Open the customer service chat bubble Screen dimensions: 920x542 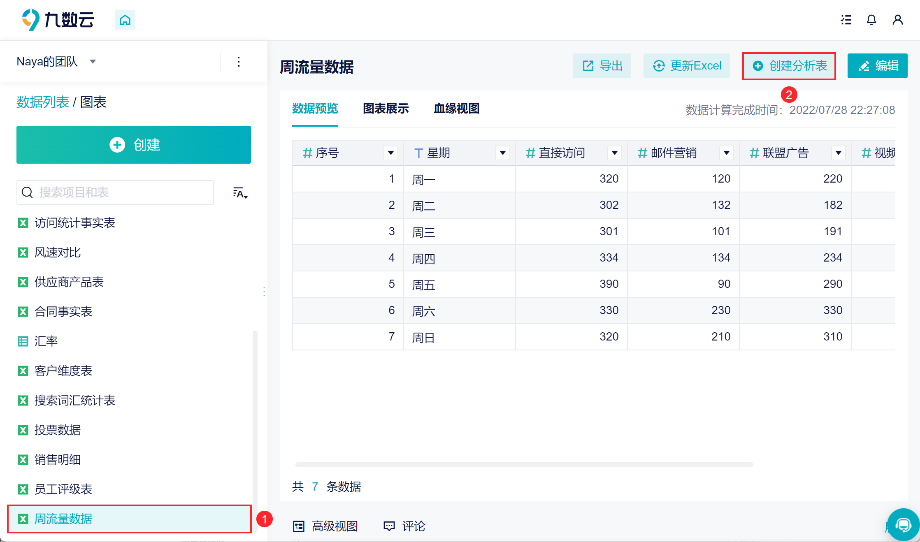click(903, 525)
